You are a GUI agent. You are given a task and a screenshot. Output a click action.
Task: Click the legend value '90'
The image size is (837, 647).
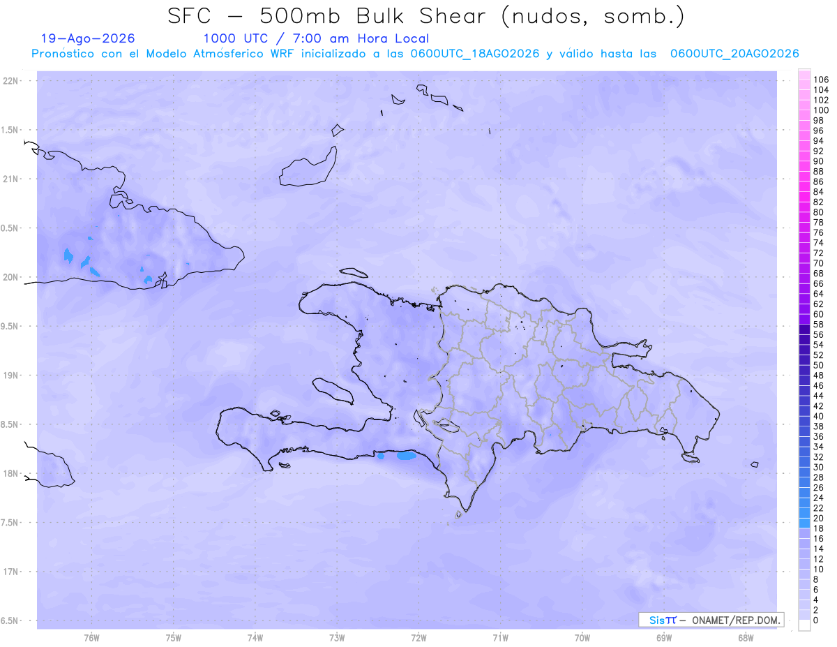click(819, 161)
